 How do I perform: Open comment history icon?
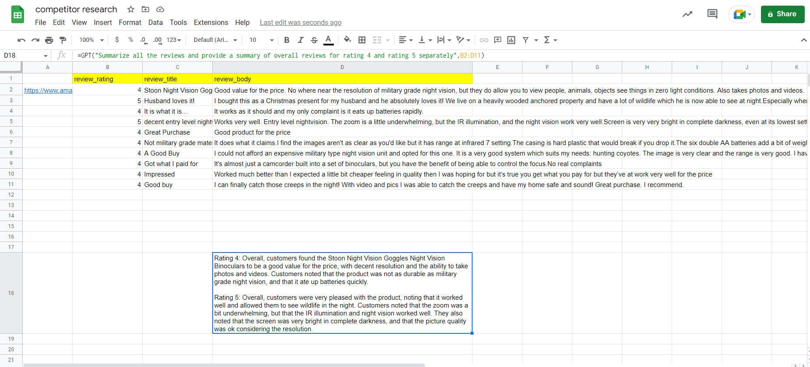[x=712, y=14]
